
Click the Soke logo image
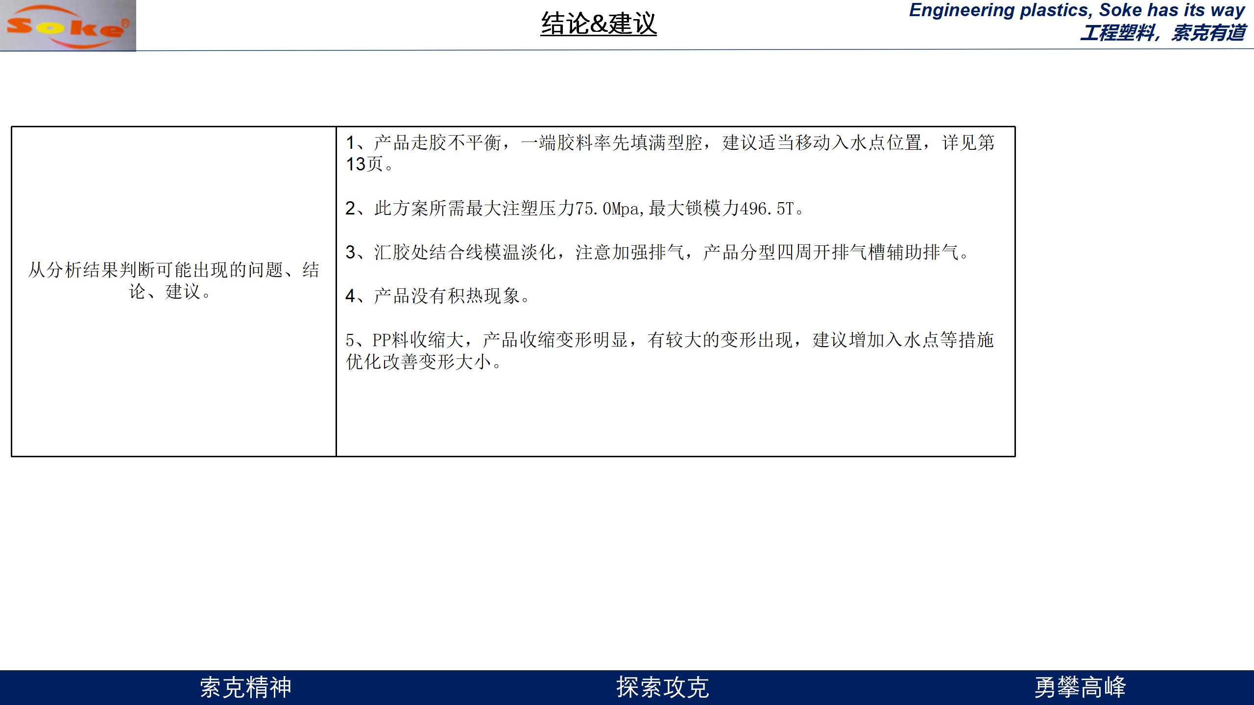(68, 25)
